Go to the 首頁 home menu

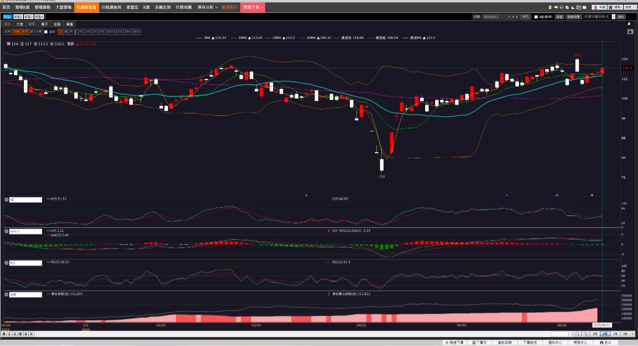point(6,7)
